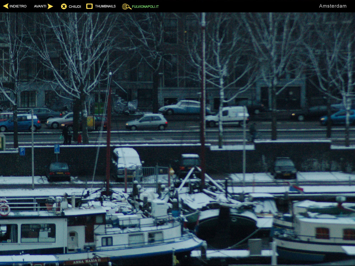Click the yellow X close icon

coord(64,6)
